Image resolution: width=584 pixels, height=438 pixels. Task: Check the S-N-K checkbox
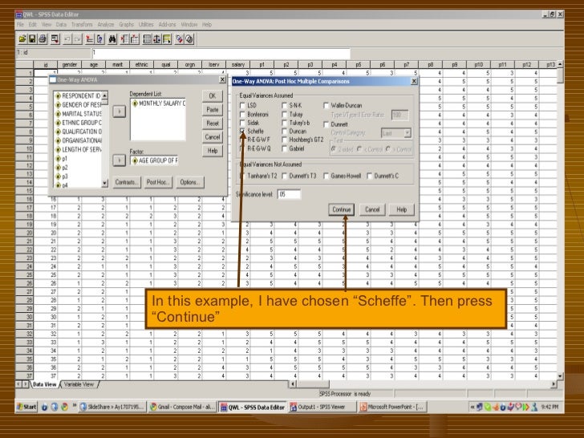(x=285, y=105)
